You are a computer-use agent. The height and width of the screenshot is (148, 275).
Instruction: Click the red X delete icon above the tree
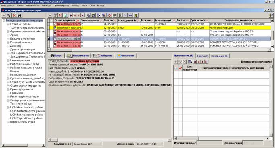pyautogui.click(x=14, y=15)
